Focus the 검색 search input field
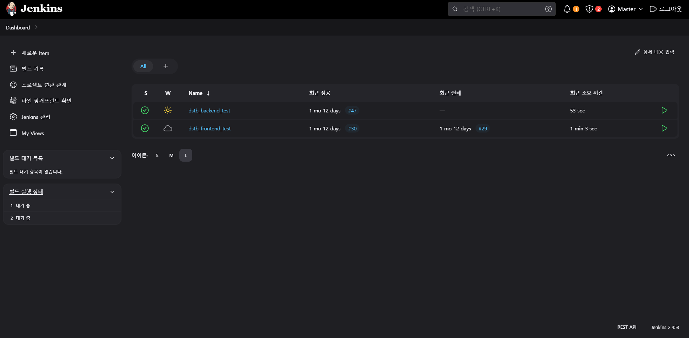Image resolution: width=689 pixels, height=338 pixels. click(x=501, y=9)
